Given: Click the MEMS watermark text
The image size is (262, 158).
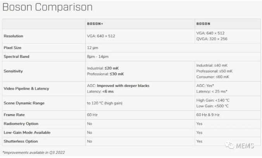Looking at the screenshot, I should tap(246, 146).
